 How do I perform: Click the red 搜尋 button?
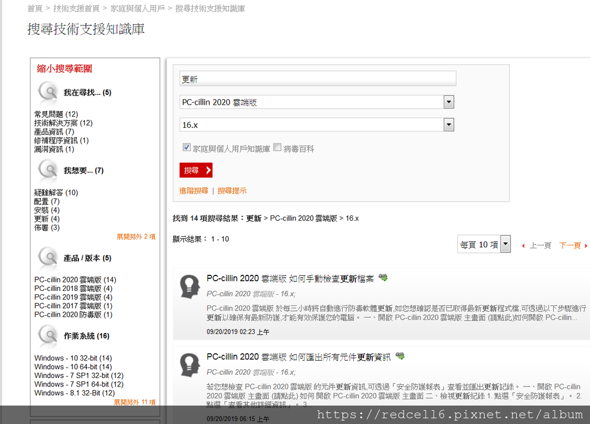(196, 170)
